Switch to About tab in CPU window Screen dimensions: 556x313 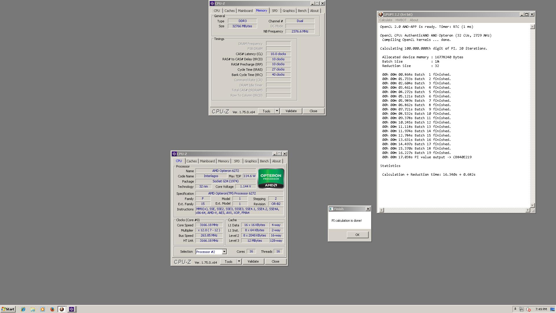[276, 161]
